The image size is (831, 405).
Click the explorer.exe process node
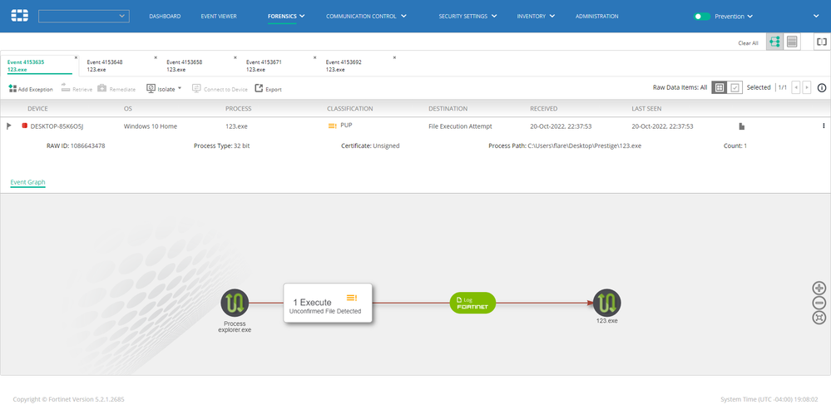point(235,304)
